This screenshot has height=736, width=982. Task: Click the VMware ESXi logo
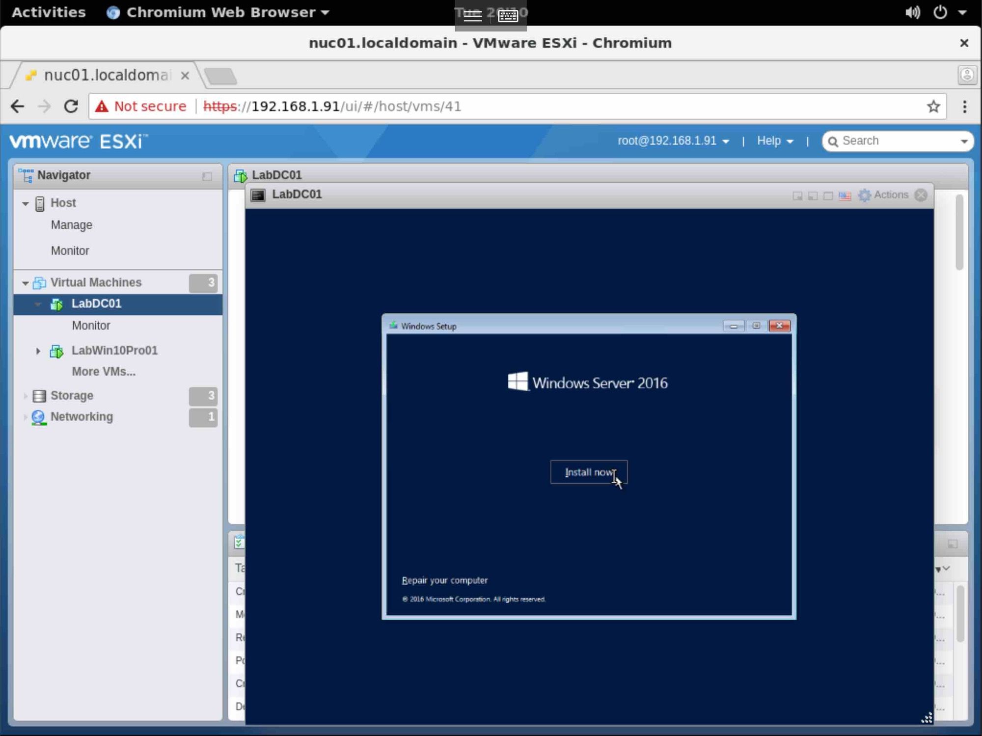[79, 141]
